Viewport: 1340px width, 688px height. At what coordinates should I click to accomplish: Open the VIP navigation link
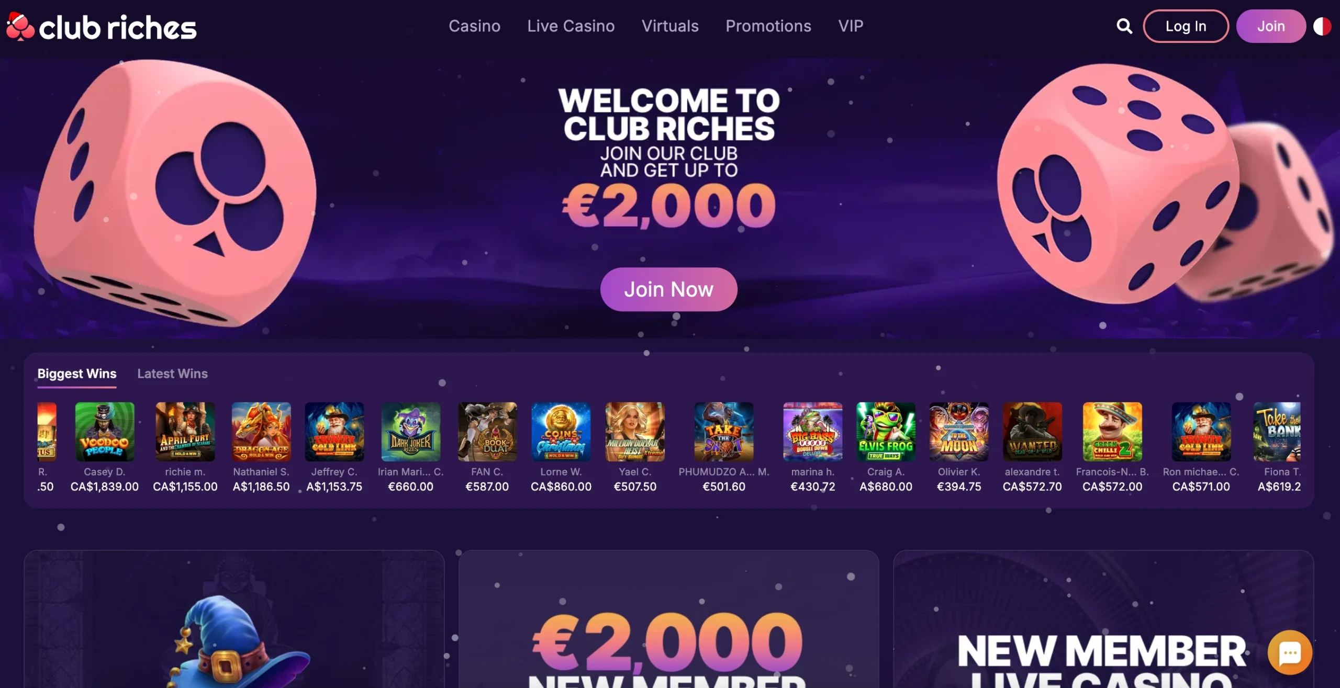[x=851, y=26]
